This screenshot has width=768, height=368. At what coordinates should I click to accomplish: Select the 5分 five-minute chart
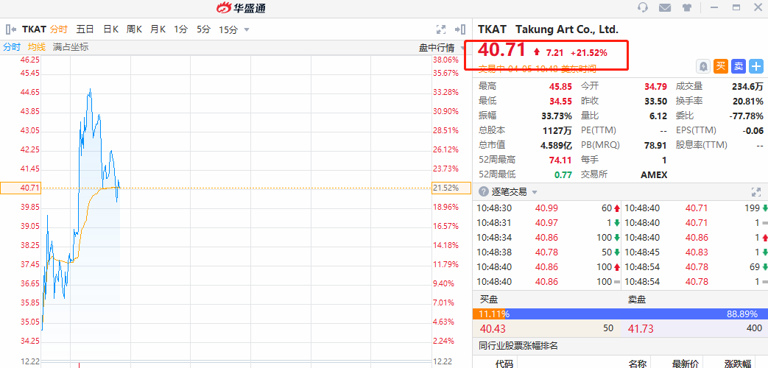pyautogui.click(x=204, y=29)
